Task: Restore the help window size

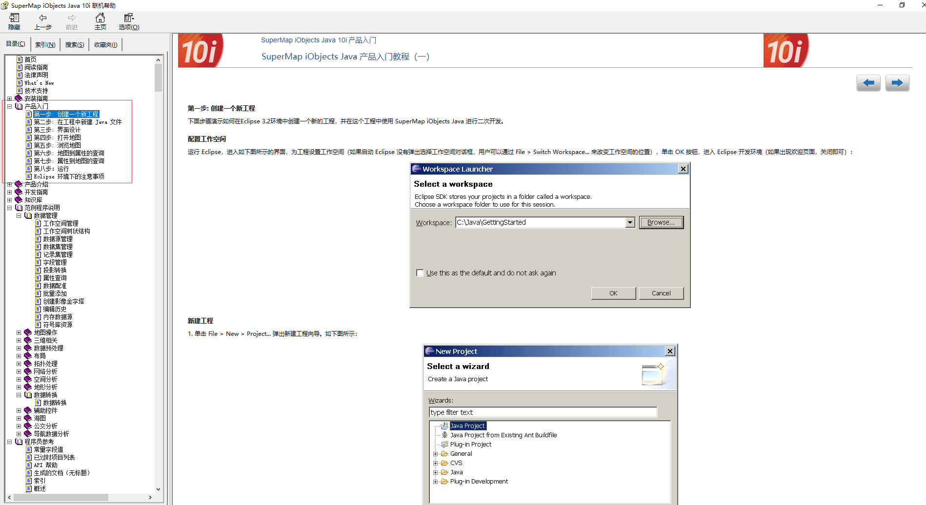Action: point(902,5)
